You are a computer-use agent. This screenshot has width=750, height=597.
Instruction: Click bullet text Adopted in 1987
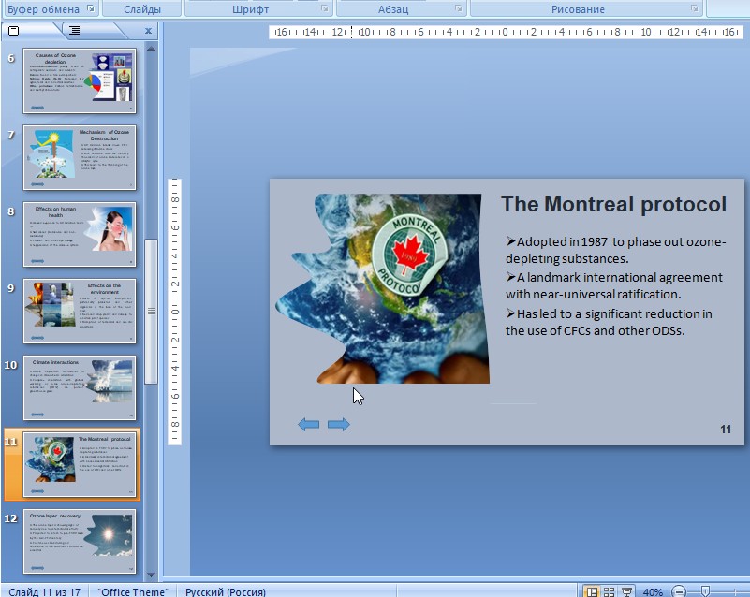point(616,250)
